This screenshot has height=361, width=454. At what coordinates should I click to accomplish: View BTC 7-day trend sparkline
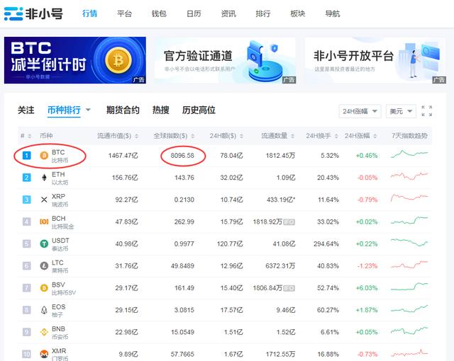[409, 154]
